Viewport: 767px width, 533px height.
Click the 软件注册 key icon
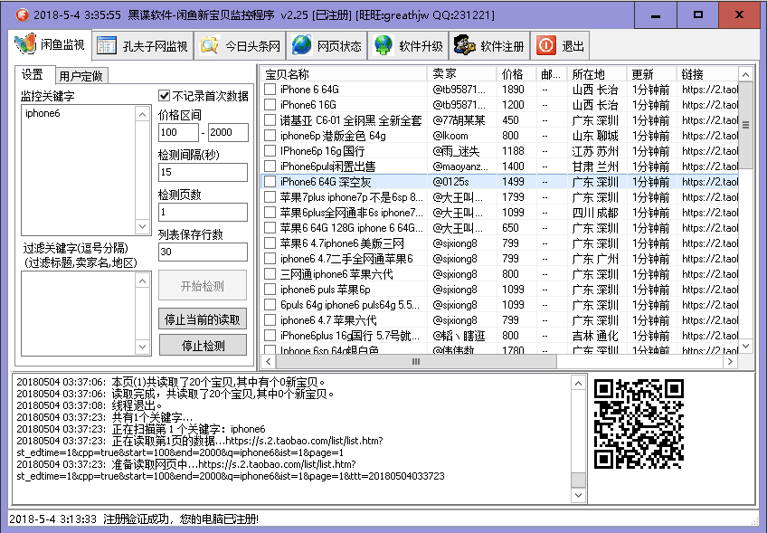464,45
